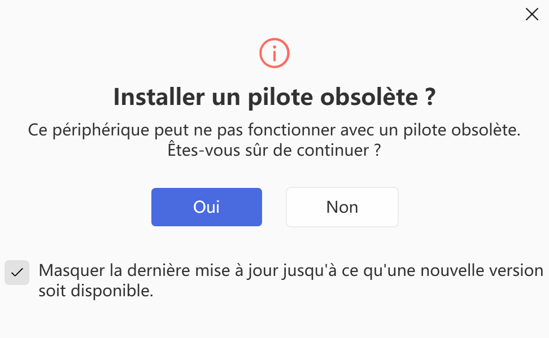Confirm installation with the Oui button

(x=207, y=207)
